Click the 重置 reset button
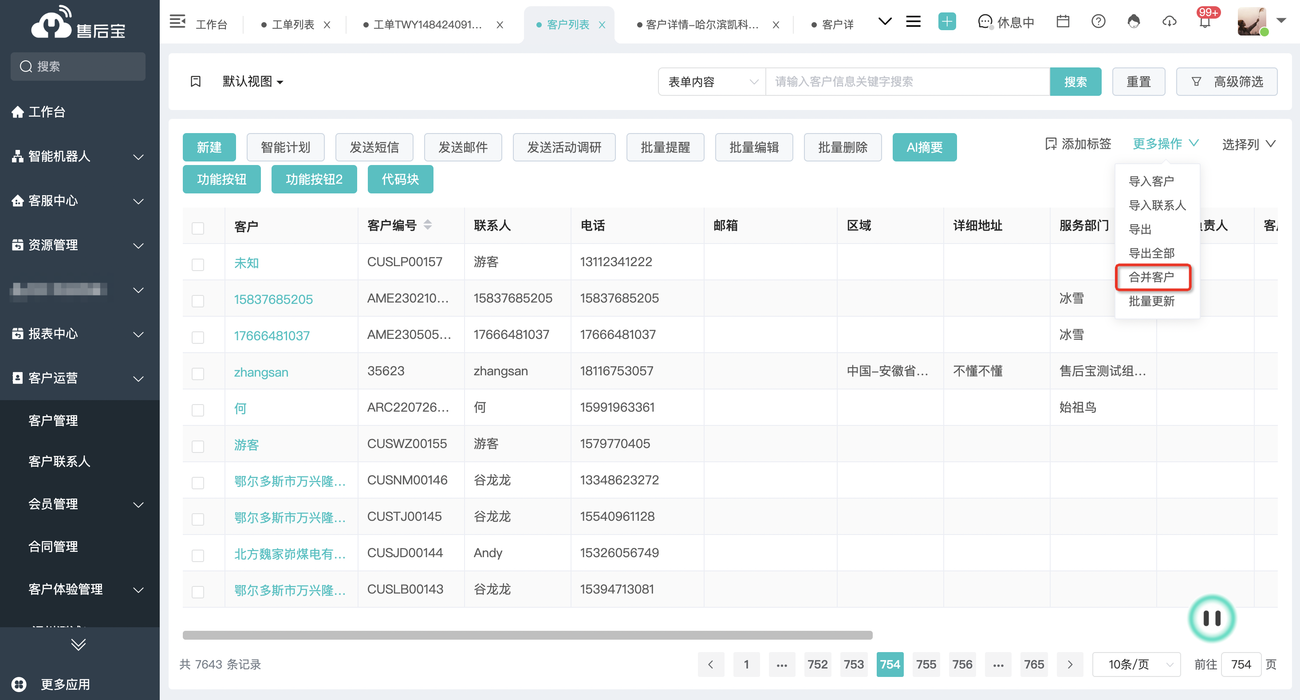 [1138, 81]
